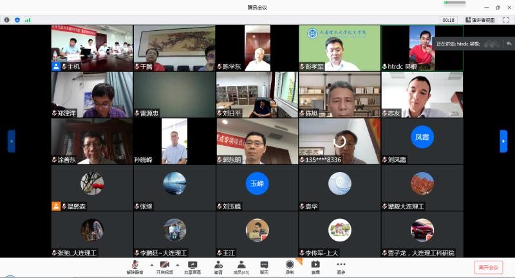Go to next page of participants

[503, 141]
